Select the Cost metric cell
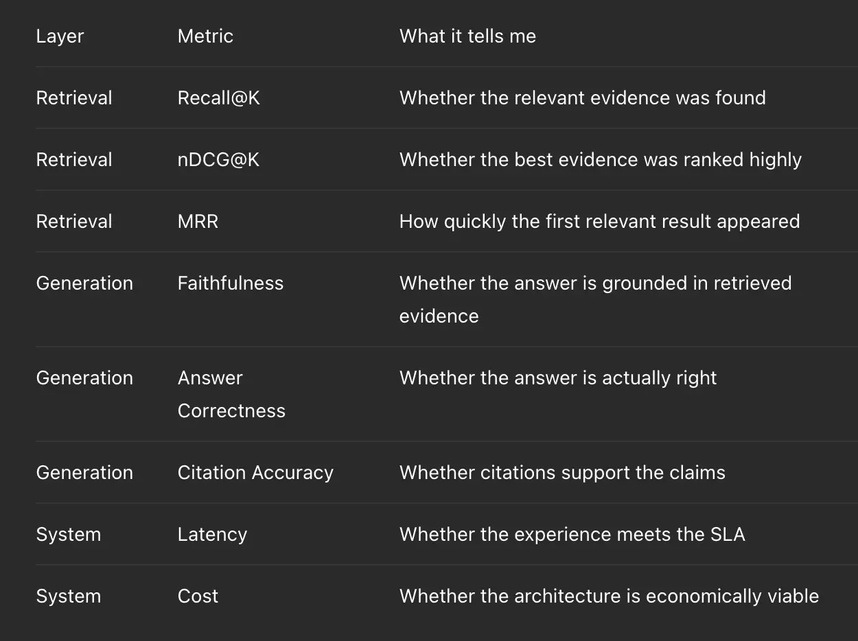 coord(198,596)
